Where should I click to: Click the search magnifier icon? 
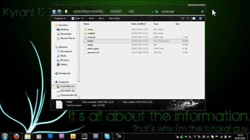pyautogui.click(x=202, y=12)
